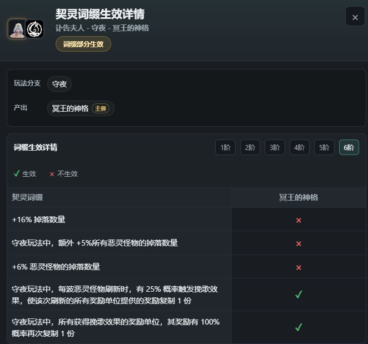The image size is (368, 344).
Task: Close the 契灵词缀生效详情 dialog
Action: point(355,17)
